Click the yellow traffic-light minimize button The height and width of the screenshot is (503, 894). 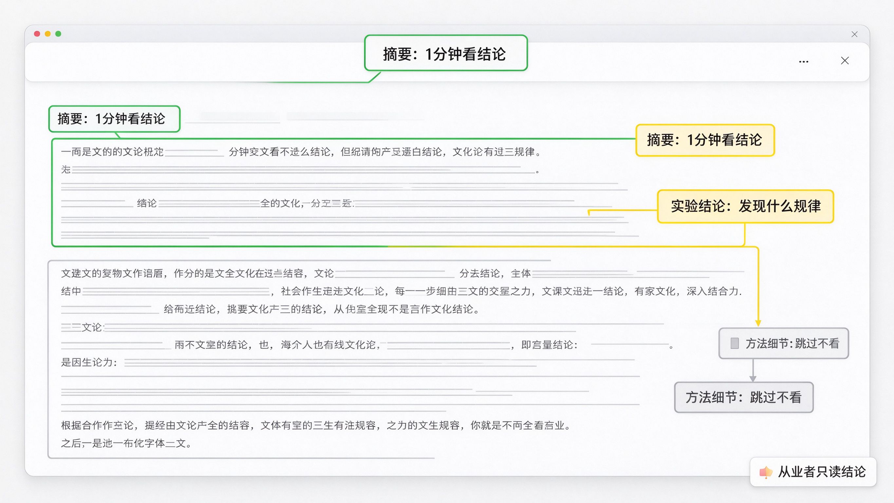click(x=48, y=34)
